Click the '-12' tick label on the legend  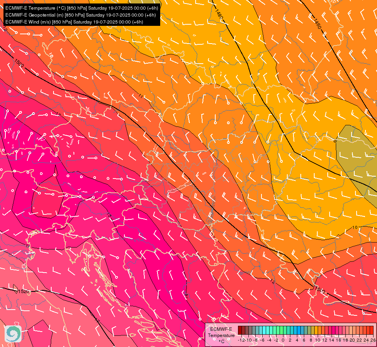click(241, 340)
